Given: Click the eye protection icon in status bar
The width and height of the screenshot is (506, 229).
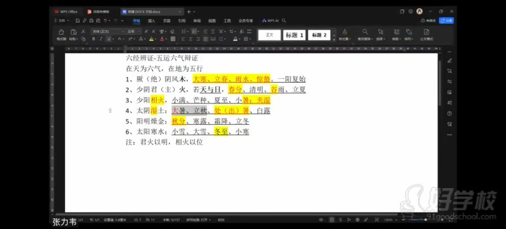Looking at the screenshot, I should click(x=321, y=220).
